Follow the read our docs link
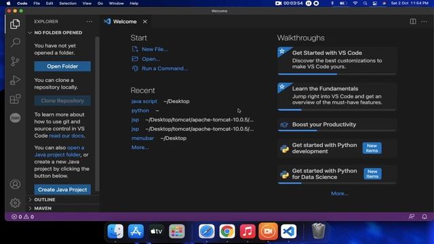 click(x=66, y=136)
